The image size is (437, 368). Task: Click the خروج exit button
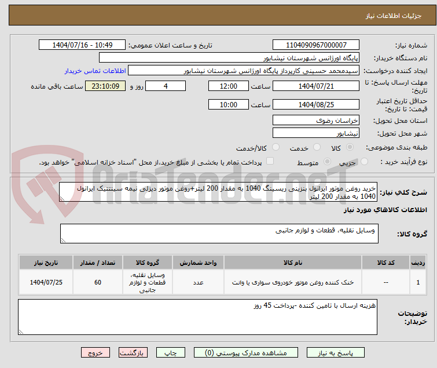pos(96,353)
